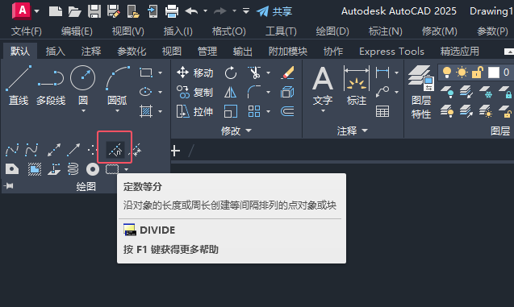Screen dimensions: 514x307
Task: Expand the revision cloud dropdown arrow
Action: point(126,169)
